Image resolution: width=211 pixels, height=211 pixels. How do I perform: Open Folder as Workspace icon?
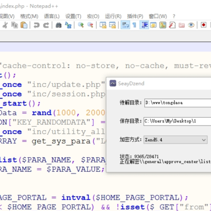tap(182, 25)
